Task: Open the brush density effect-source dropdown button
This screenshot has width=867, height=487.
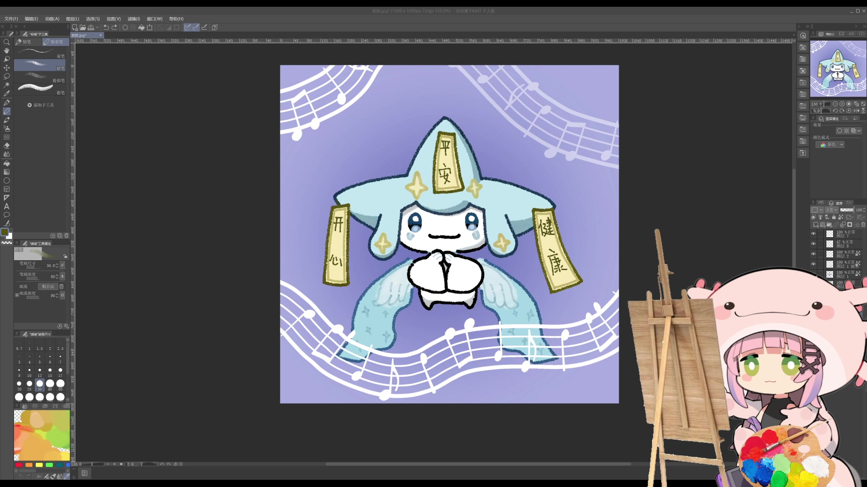Action: (62, 276)
